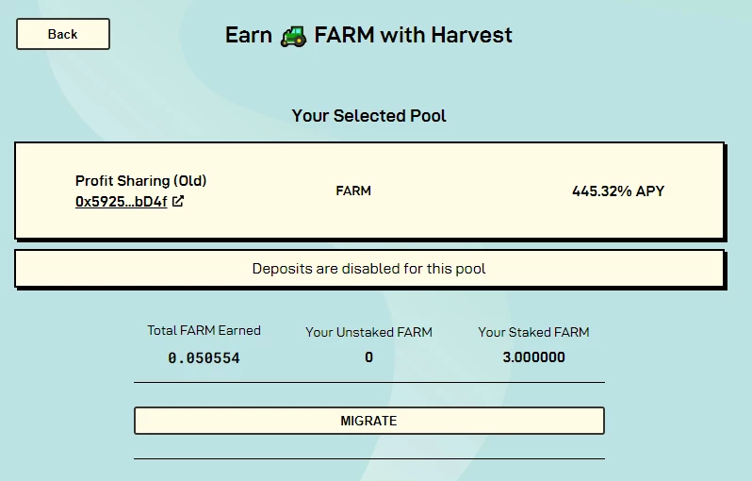Screen dimensions: 752x481
Task: Click the Your Unstaked FARM label
Action: pyautogui.click(x=368, y=332)
